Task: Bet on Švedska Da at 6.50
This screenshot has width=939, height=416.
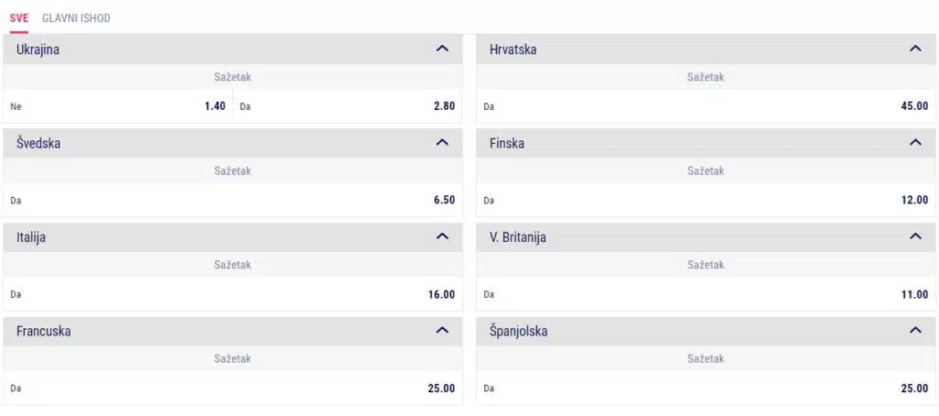Action: pos(233,200)
